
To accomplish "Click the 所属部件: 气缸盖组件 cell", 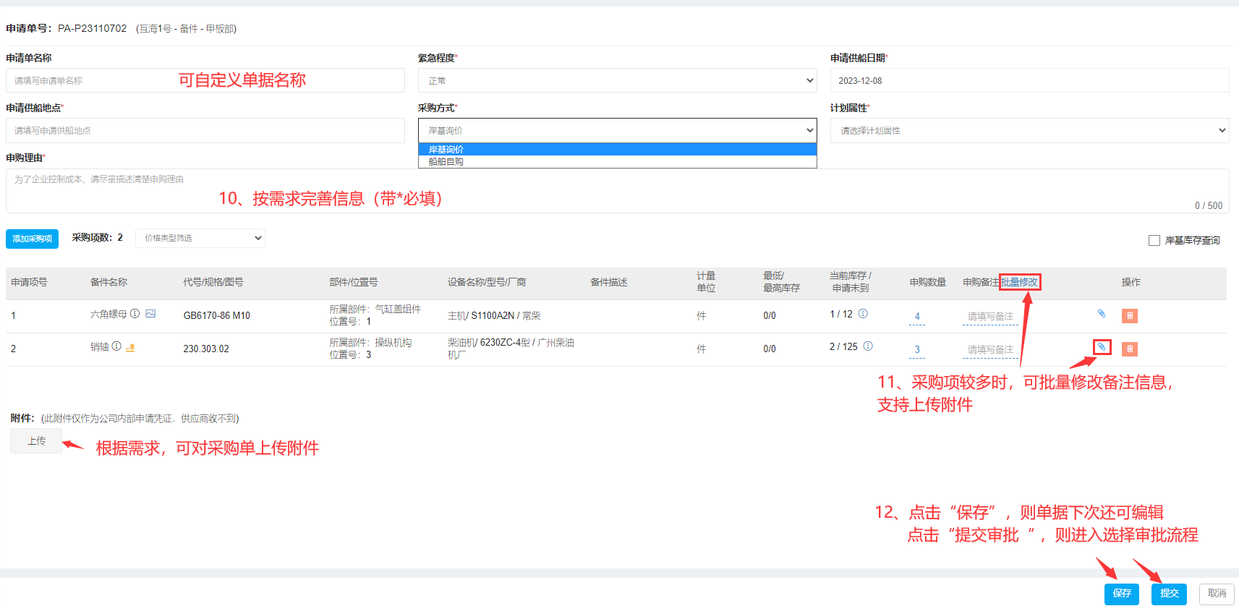I will tap(375, 315).
